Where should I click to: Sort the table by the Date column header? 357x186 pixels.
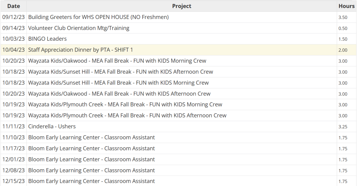click(13, 6)
